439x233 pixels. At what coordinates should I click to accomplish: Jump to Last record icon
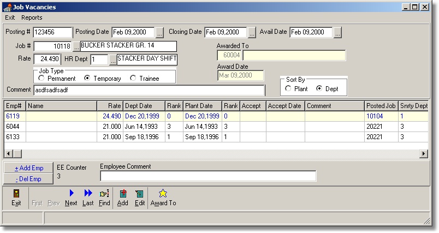(x=88, y=194)
